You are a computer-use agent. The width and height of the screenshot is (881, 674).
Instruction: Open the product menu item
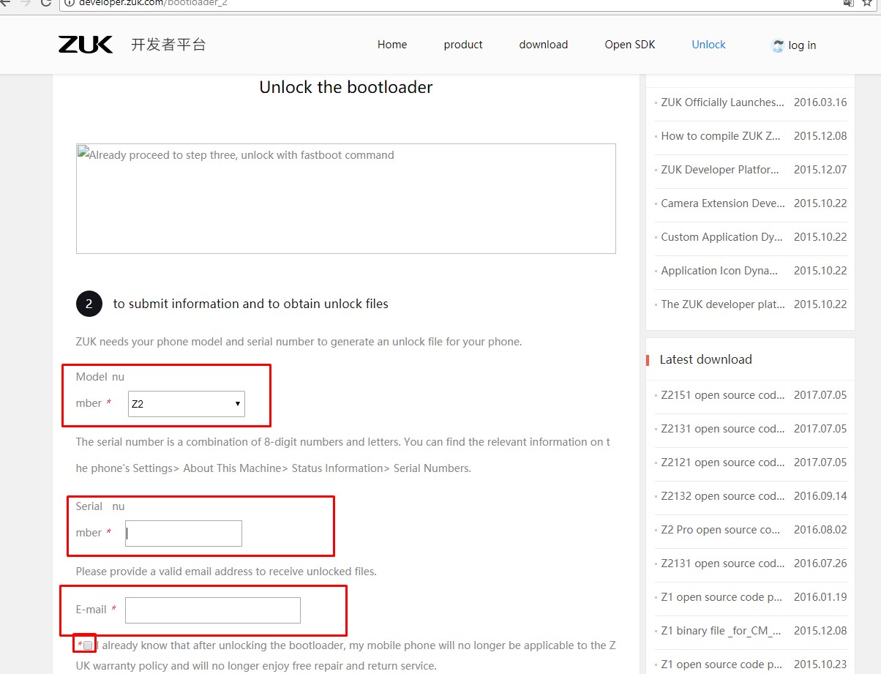click(x=463, y=45)
